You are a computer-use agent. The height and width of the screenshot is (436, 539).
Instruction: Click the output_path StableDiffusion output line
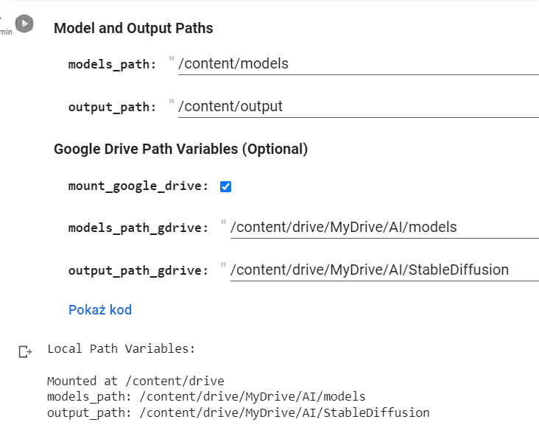click(x=239, y=412)
